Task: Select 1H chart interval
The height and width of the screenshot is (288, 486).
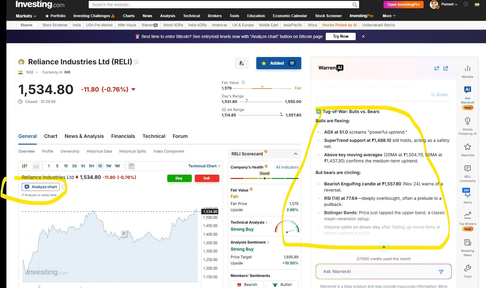Action: tap(83, 166)
